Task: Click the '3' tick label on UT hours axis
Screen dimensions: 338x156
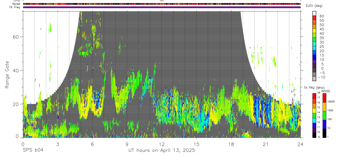Action: (x=58, y=144)
